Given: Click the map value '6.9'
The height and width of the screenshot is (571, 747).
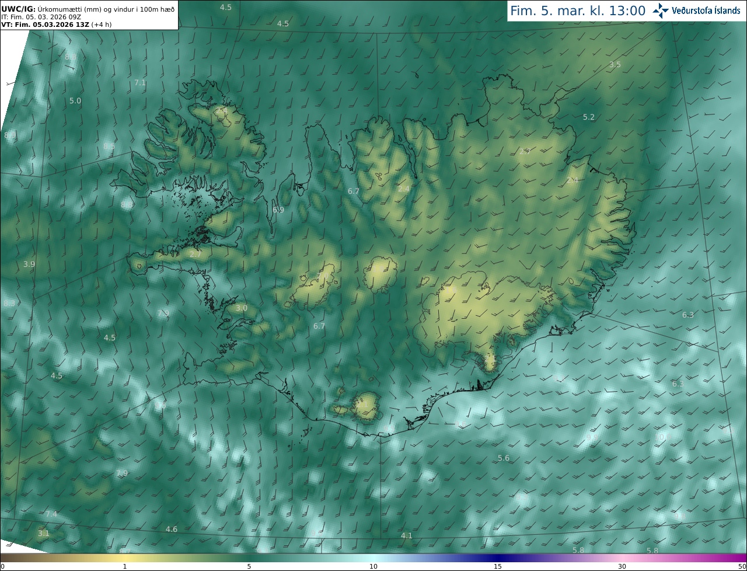Looking at the screenshot, I should click(278, 210).
